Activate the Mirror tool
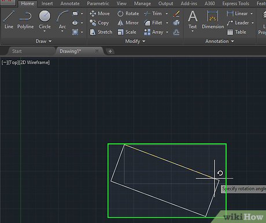This screenshot has width=266, height=223. (128, 23)
